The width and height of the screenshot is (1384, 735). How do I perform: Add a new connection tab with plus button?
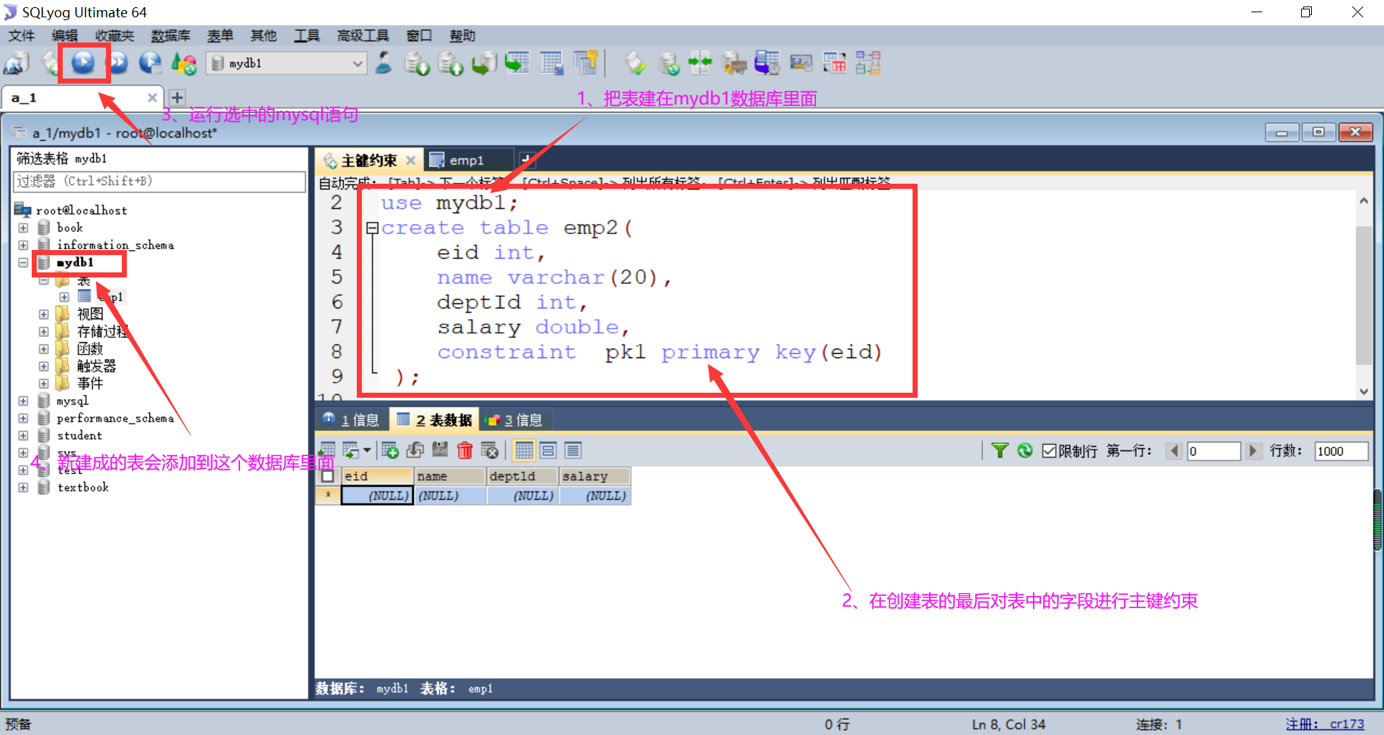[177, 97]
